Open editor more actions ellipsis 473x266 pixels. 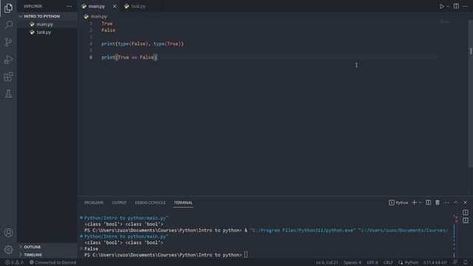pyautogui.click(x=465, y=7)
